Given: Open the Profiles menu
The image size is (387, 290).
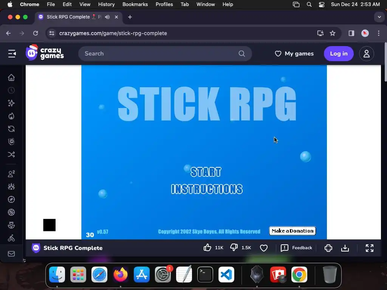Looking at the screenshot, I should tap(164, 5).
